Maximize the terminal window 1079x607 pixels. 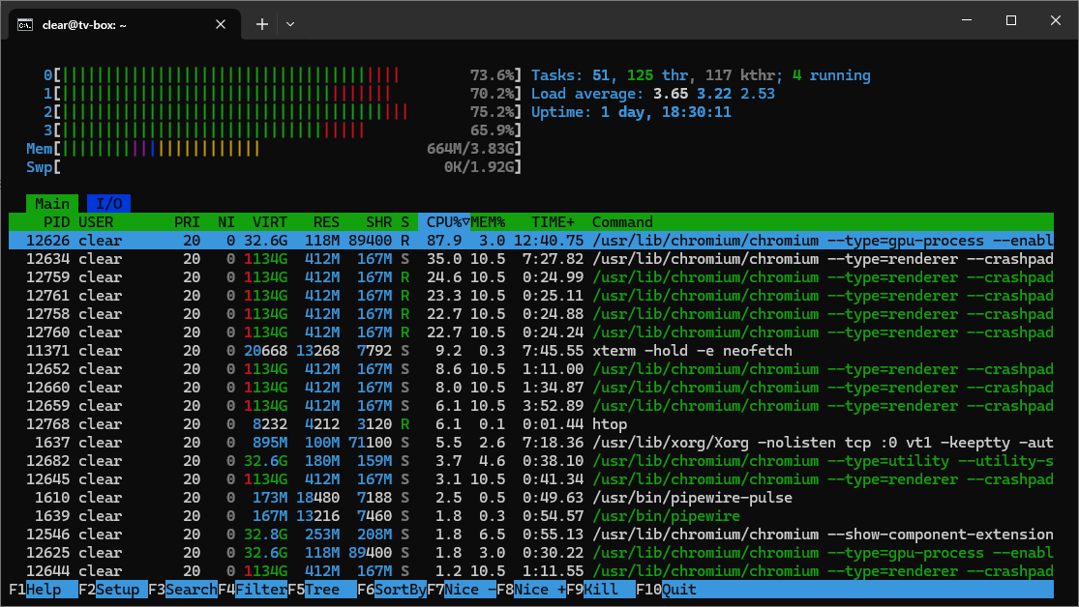click(x=1010, y=20)
